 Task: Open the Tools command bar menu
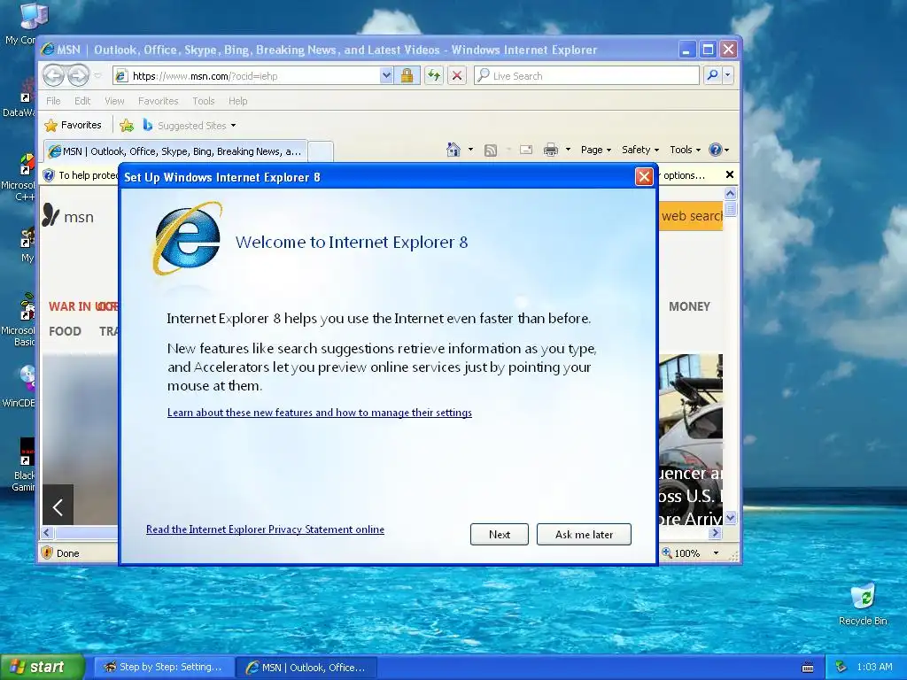685,150
